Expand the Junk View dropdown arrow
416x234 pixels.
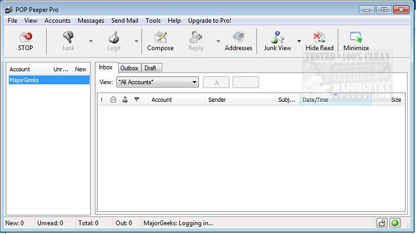click(299, 41)
